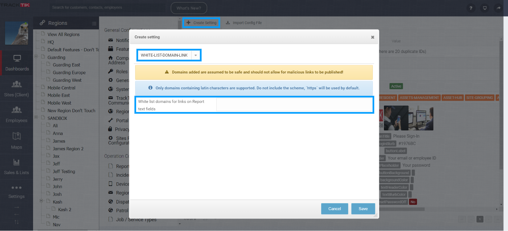Click the ASSET-HUB tag
This screenshot has width=508, height=231.
(x=453, y=98)
